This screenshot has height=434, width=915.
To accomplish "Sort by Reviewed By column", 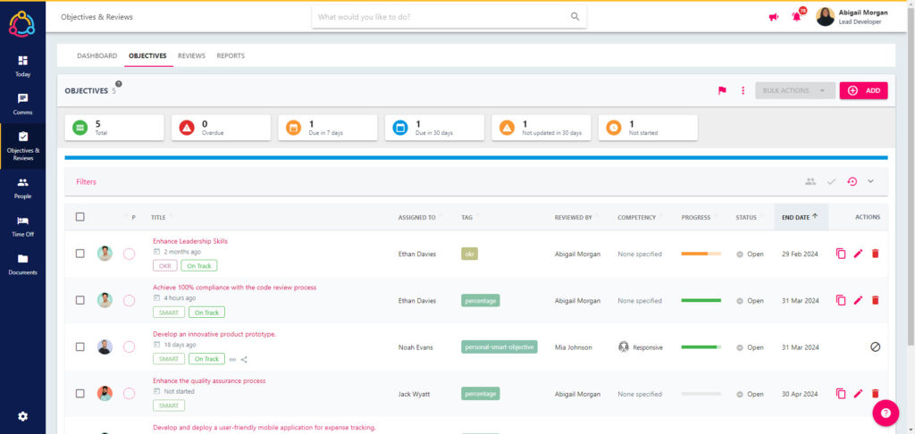I will tap(573, 218).
